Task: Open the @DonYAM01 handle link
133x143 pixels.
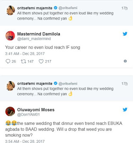Action: pyautogui.click(x=28, y=114)
